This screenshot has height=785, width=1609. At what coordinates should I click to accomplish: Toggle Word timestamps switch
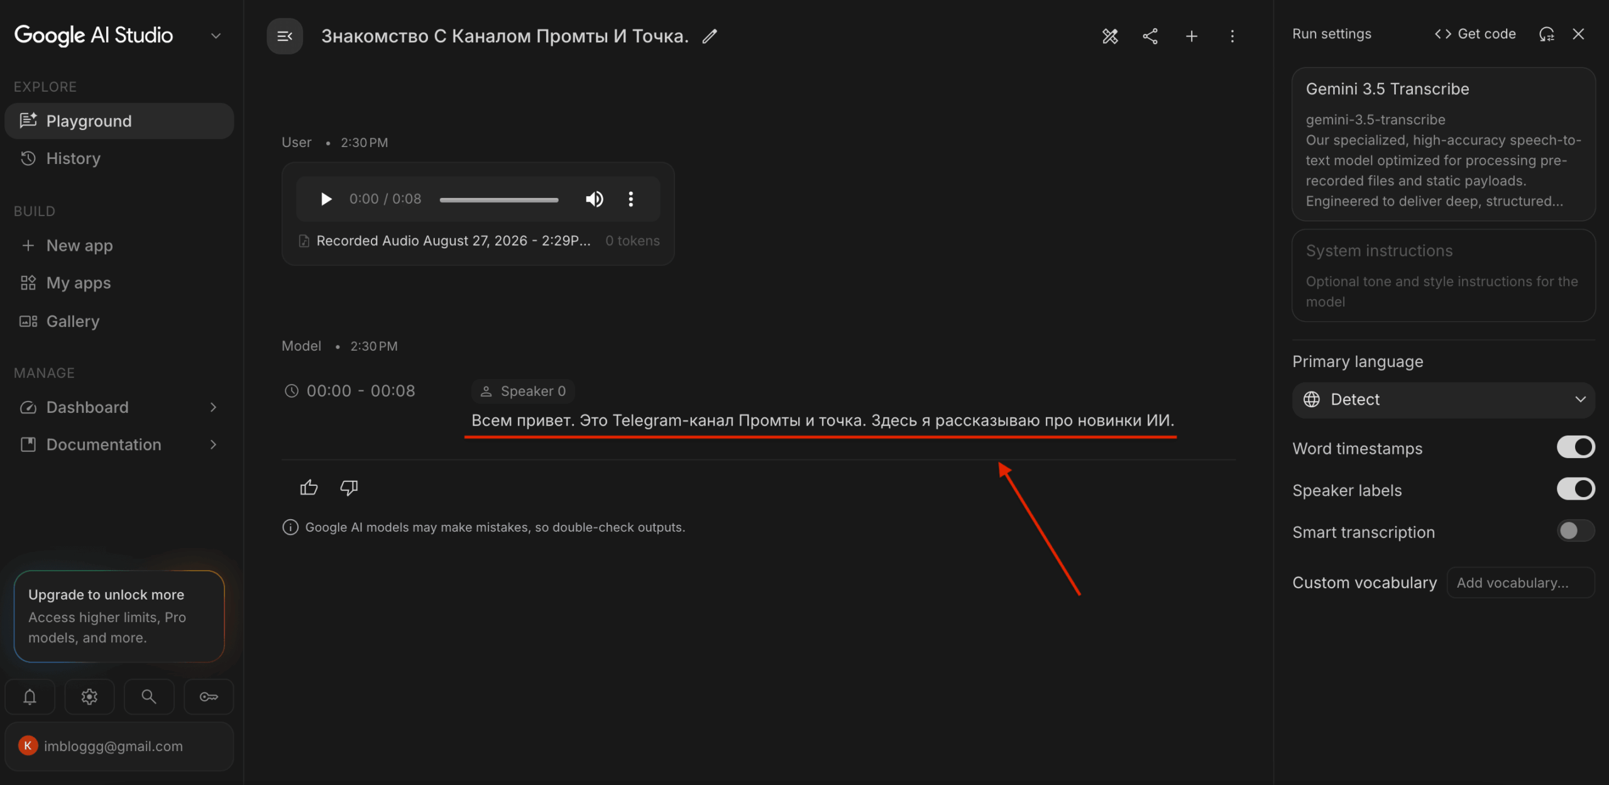[x=1575, y=447]
